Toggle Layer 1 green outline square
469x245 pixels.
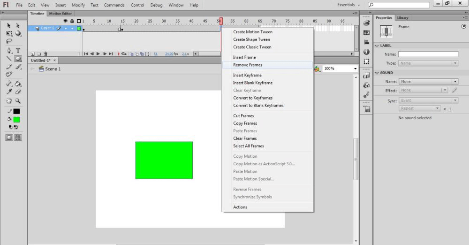click(x=79, y=29)
